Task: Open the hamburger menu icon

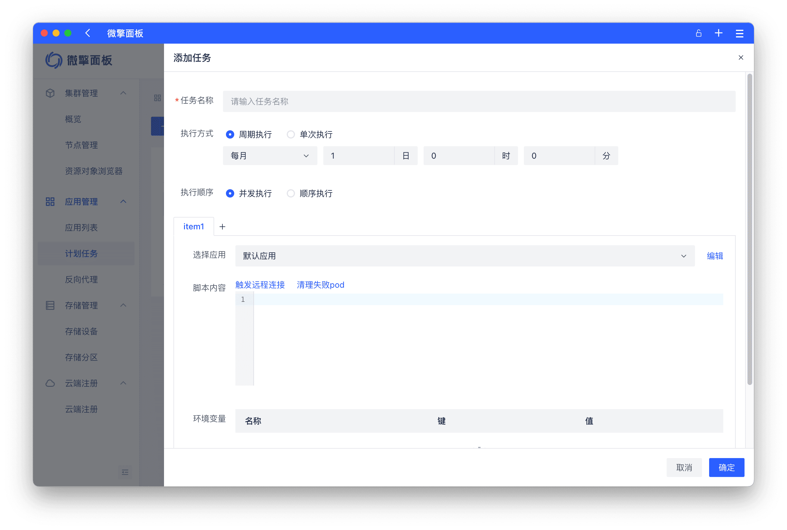Action: 739,33
